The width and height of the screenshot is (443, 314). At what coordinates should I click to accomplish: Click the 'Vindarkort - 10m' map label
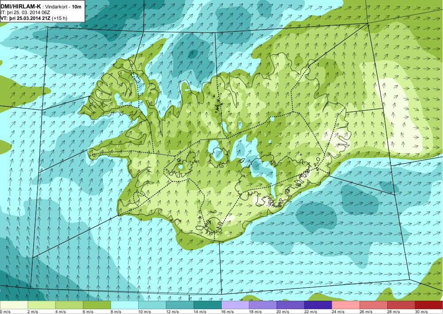pos(63,6)
